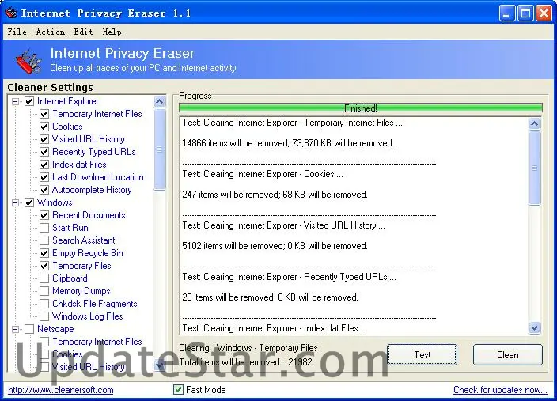Click '5102 items will be removed' log line
The image size is (557, 401).
[x=275, y=246]
